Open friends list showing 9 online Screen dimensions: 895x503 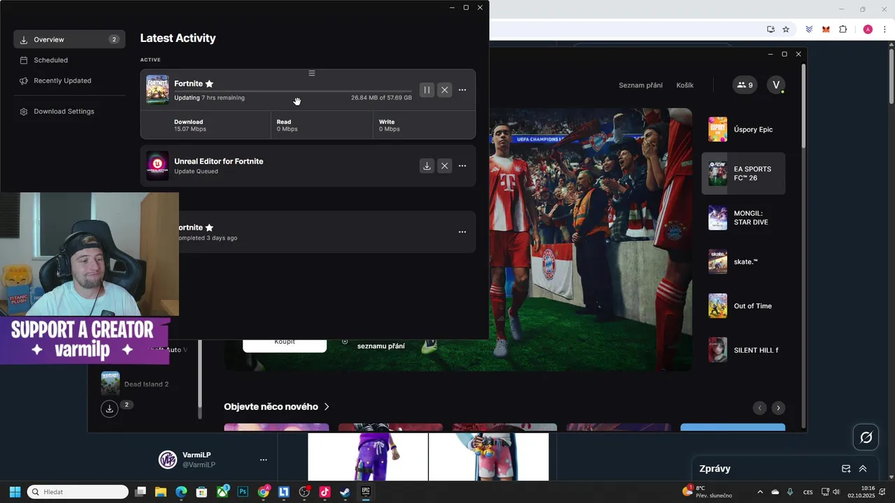745,85
